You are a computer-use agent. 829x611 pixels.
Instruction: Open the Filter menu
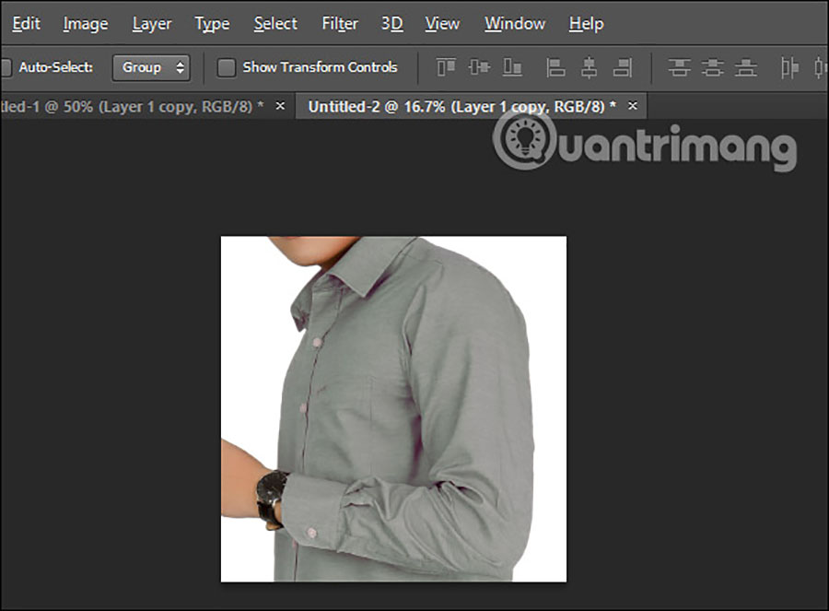pos(340,24)
